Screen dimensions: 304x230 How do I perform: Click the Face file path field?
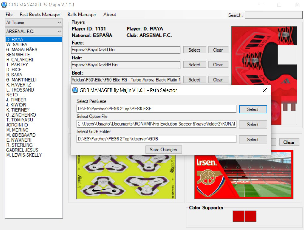[126, 50]
